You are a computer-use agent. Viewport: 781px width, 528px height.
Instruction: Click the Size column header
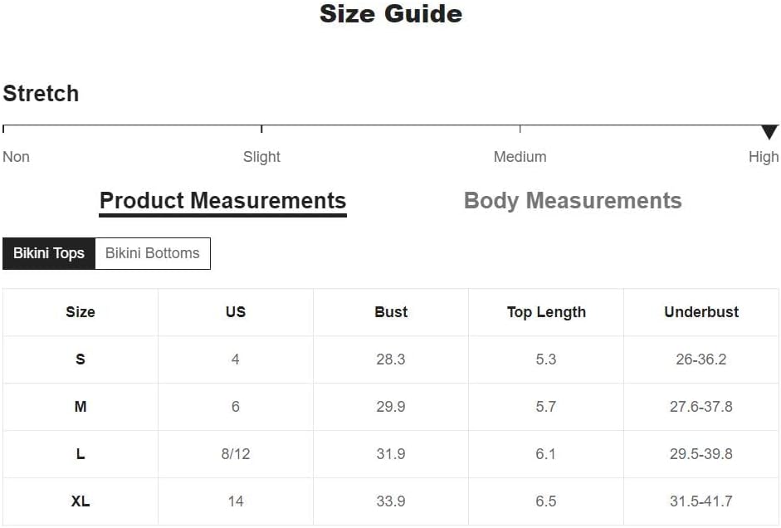click(x=81, y=312)
